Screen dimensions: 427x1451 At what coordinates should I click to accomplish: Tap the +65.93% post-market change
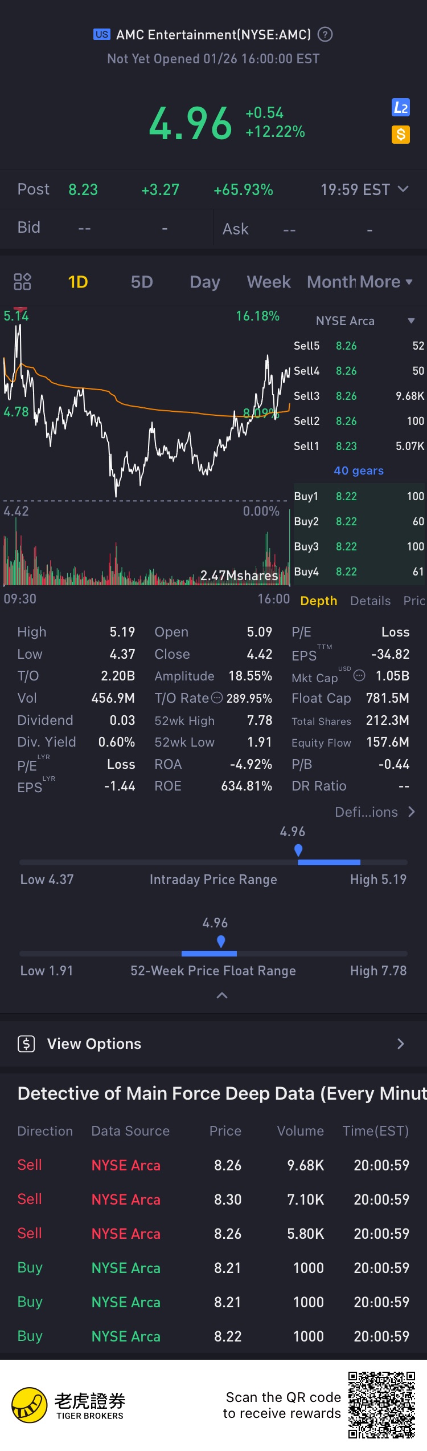tap(243, 189)
